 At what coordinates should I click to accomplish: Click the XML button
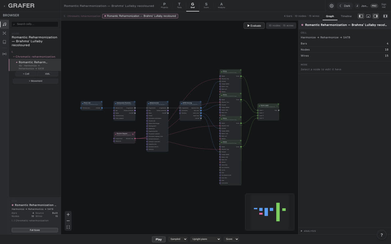click(x=47, y=74)
